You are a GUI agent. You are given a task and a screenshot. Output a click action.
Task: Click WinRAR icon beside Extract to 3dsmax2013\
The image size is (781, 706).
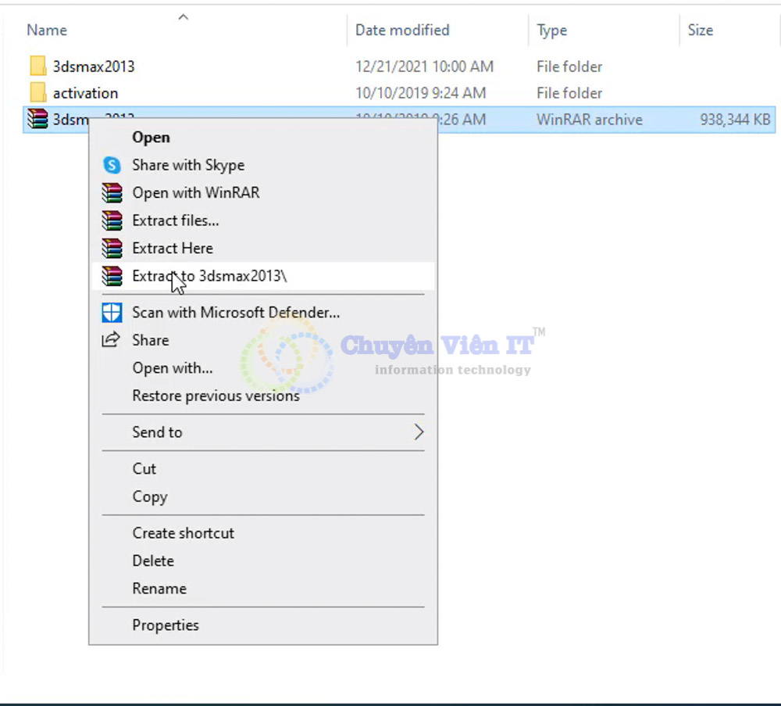pyautogui.click(x=112, y=276)
